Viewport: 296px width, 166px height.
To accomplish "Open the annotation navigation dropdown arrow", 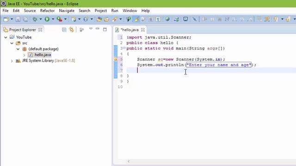I will (x=282, y=19).
